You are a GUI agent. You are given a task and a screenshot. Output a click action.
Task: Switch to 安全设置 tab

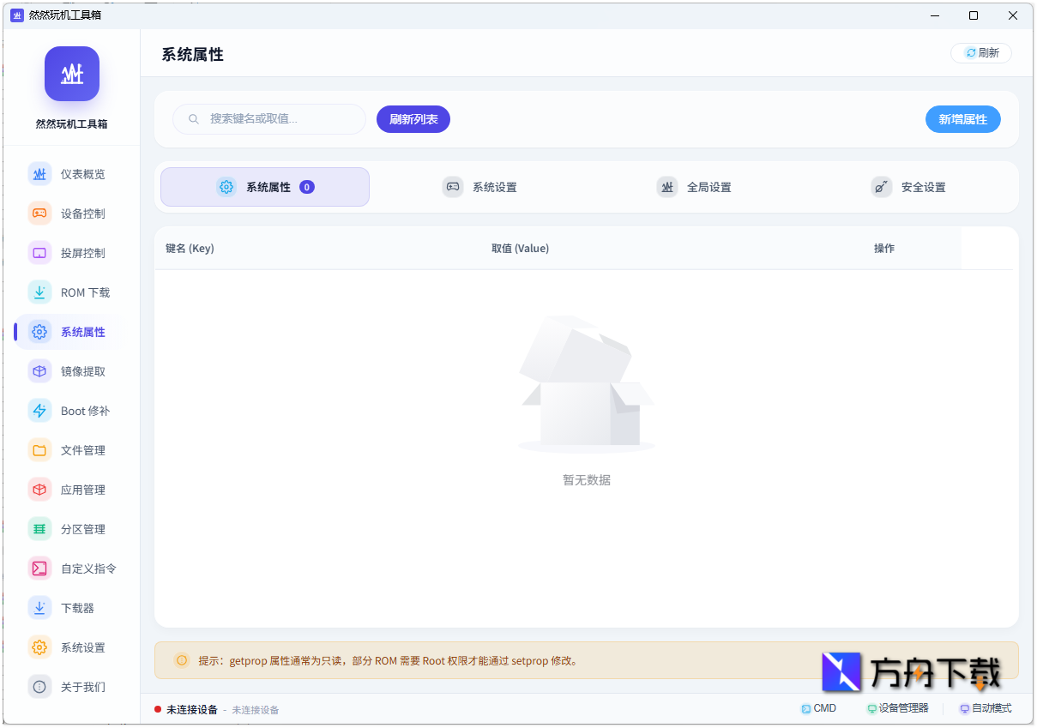pyautogui.click(x=908, y=187)
